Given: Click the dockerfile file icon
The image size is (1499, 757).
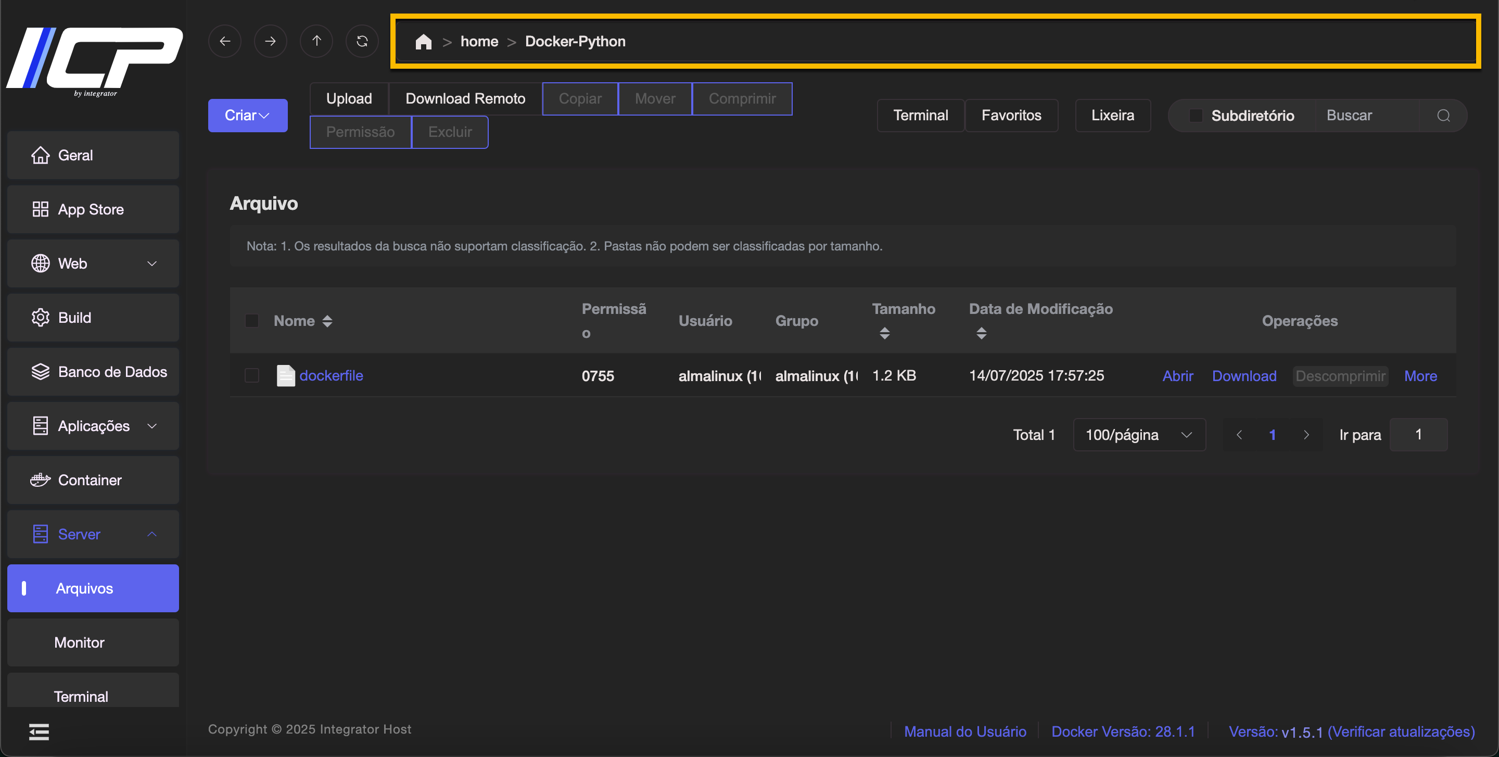Looking at the screenshot, I should (286, 376).
